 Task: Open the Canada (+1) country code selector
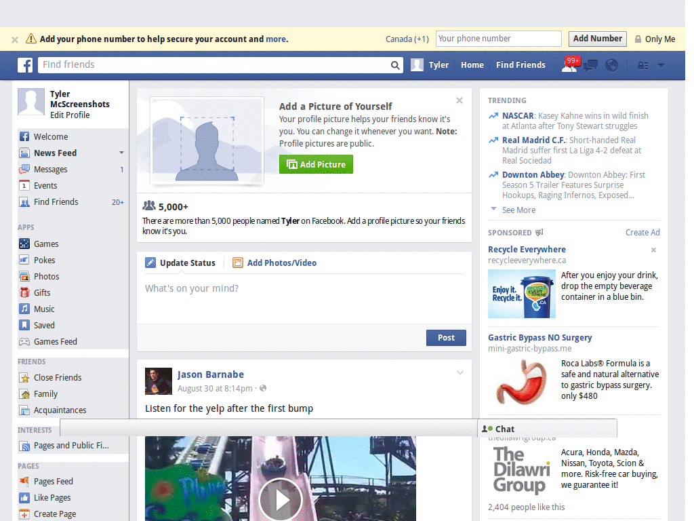coord(407,39)
